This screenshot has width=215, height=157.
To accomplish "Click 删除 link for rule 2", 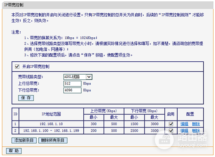I will pyautogui.click(x=196, y=130).
